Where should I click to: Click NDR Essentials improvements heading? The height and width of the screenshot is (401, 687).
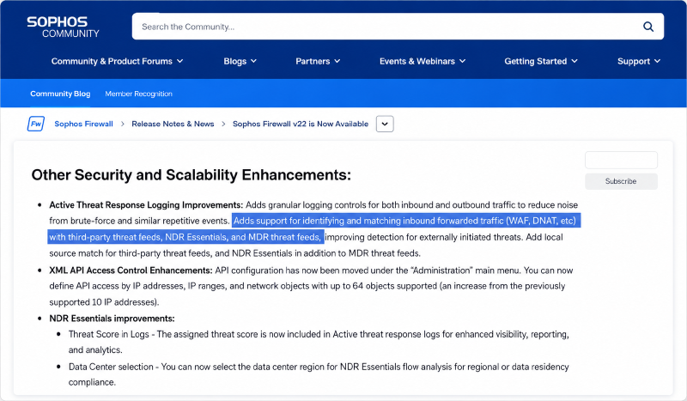[x=112, y=319]
